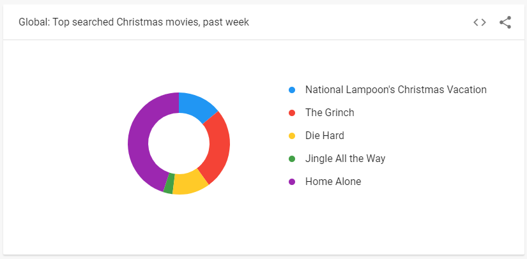Click the embed code icon
The width and height of the screenshot is (527, 259).
point(480,22)
